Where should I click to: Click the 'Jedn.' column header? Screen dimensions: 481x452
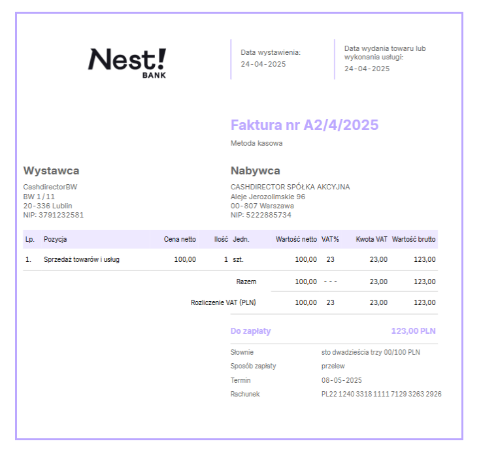(241, 239)
